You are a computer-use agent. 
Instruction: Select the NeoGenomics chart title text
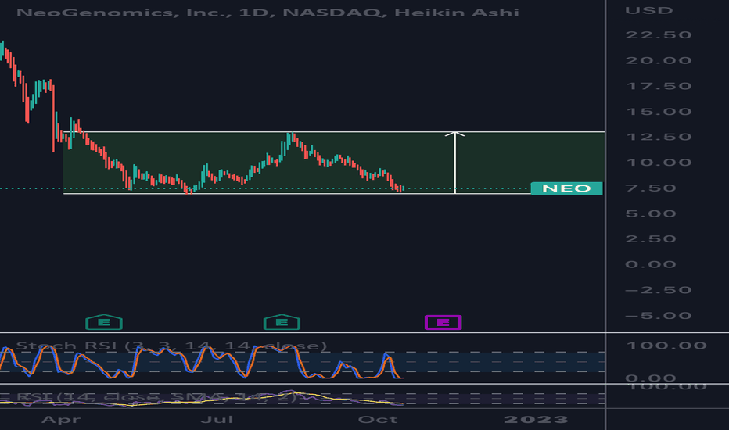click(268, 12)
